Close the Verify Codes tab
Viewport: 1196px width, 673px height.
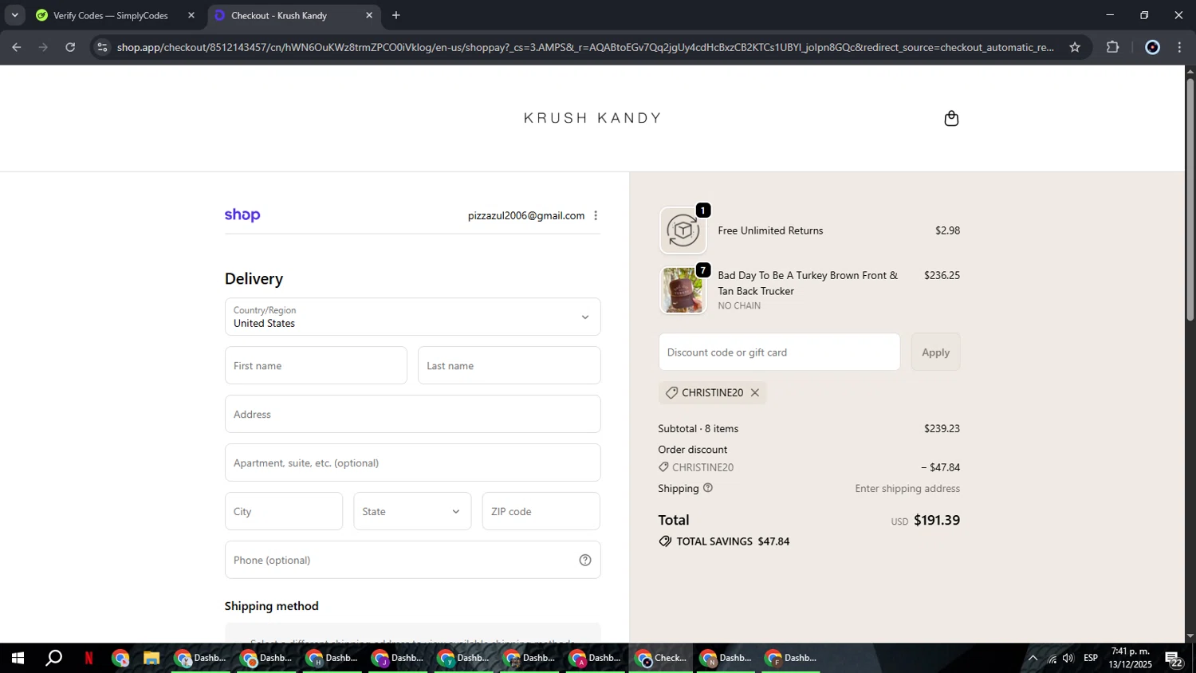pos(191,15)
